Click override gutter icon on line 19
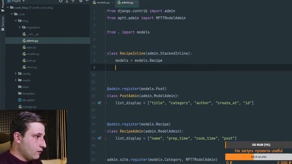This screenshot has height=164, width=292. [99, 138]
